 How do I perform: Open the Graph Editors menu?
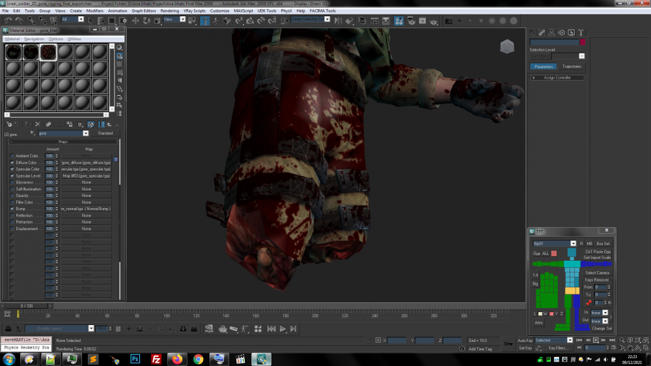144,11
